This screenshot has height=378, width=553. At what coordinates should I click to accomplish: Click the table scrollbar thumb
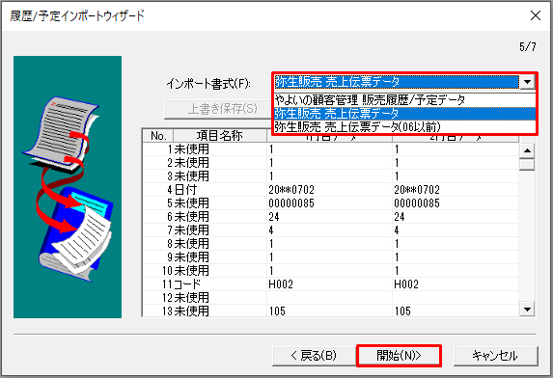click(x=527, y=165)
